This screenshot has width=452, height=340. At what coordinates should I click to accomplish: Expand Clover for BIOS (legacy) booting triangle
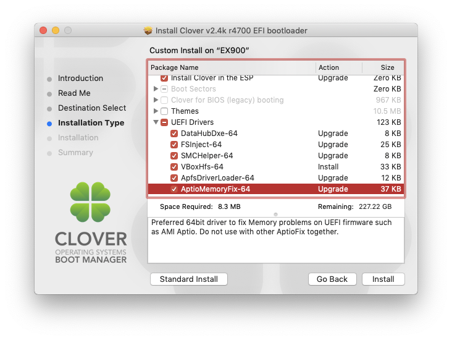coord(156,100)
